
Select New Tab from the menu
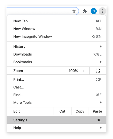56,21
